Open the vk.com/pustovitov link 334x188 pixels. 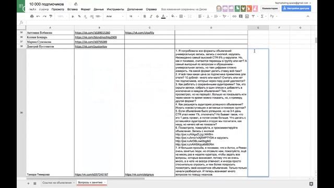pyautogui.click(x=91, y=46)
